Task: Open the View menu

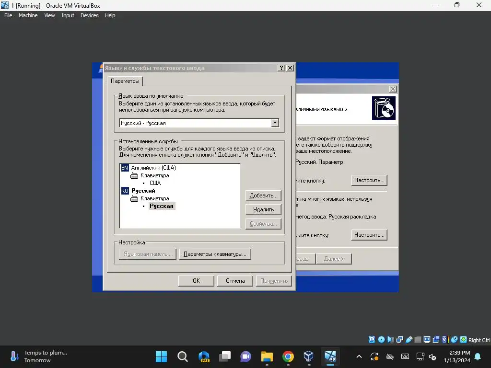Action: [49, 15]
